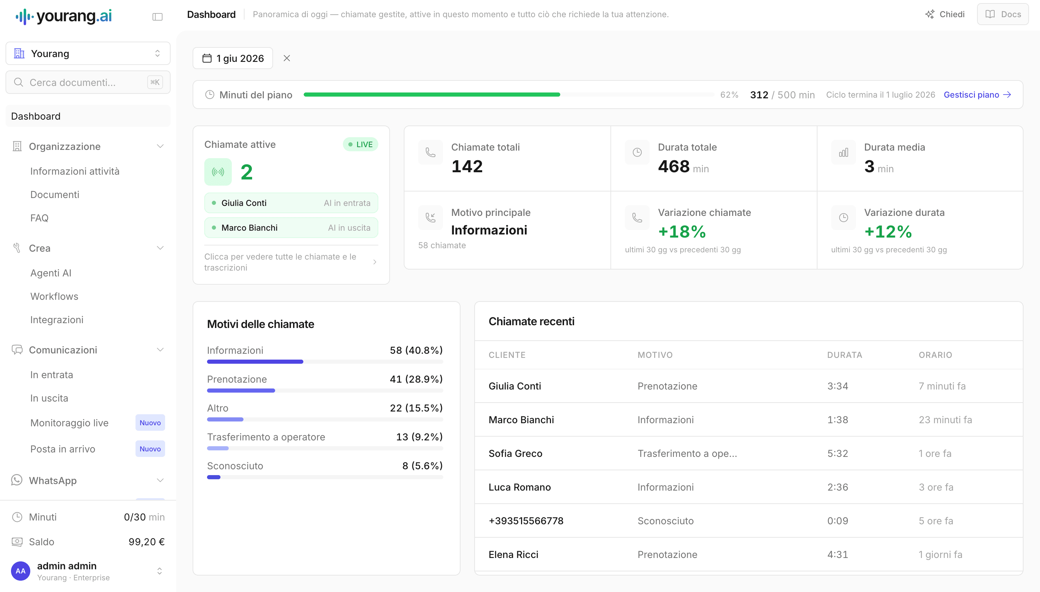Viewport: 1040px width, 592px height.
Task: Toggle the sidebar collapse icon
Action: click(x=158, y=17)
